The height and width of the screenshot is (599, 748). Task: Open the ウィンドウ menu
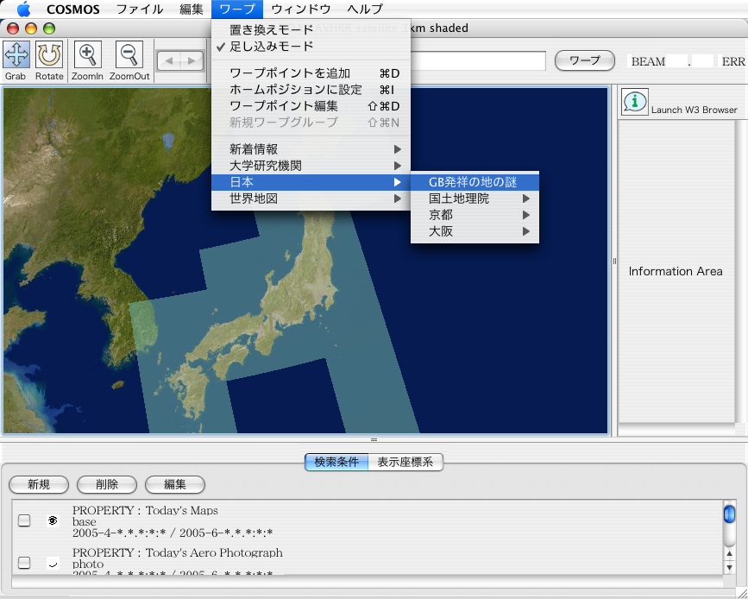(x=300, y=9)
